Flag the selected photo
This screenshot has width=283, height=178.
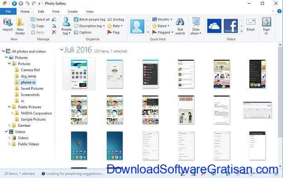click(113, 32)
